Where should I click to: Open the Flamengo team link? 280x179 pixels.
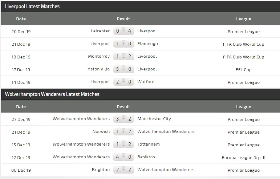tap(147, 44)
